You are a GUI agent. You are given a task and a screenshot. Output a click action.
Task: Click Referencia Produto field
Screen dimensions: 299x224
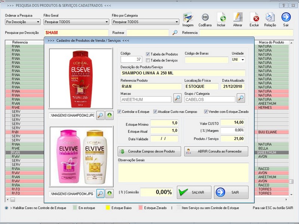coord(151,86)
